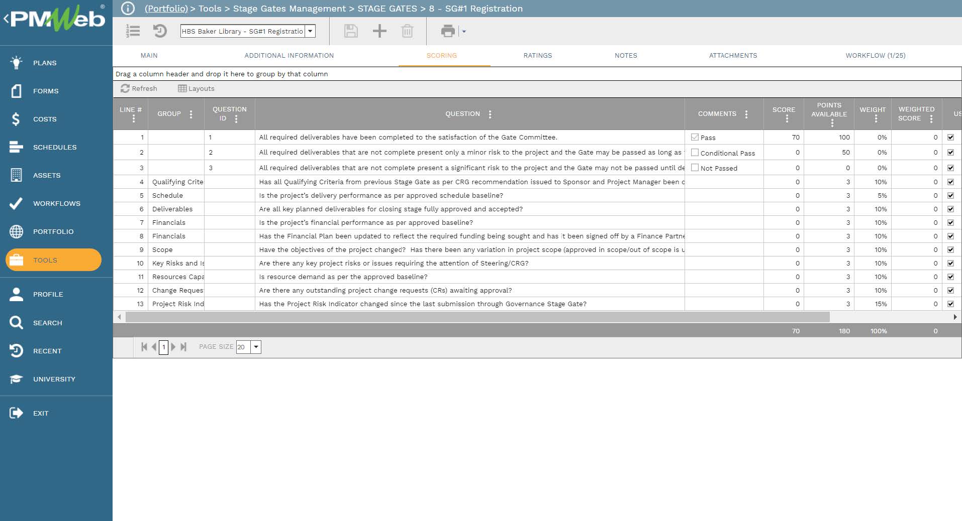This screenshot has height=521, width=962.
Task: Open Workflows checkmark sidebar item
Action: [x=56, y=203]
